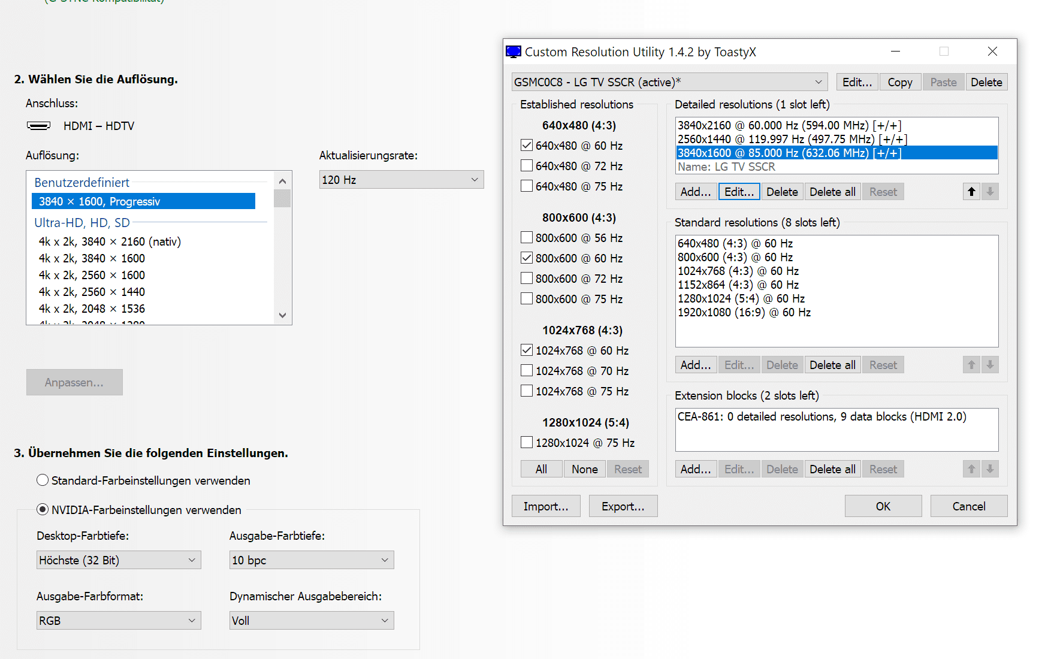Open the Ausgabe-Farbtiefe 10 bpc dropdown
This screenshot has width=1060, height=659.
[312, 560]
